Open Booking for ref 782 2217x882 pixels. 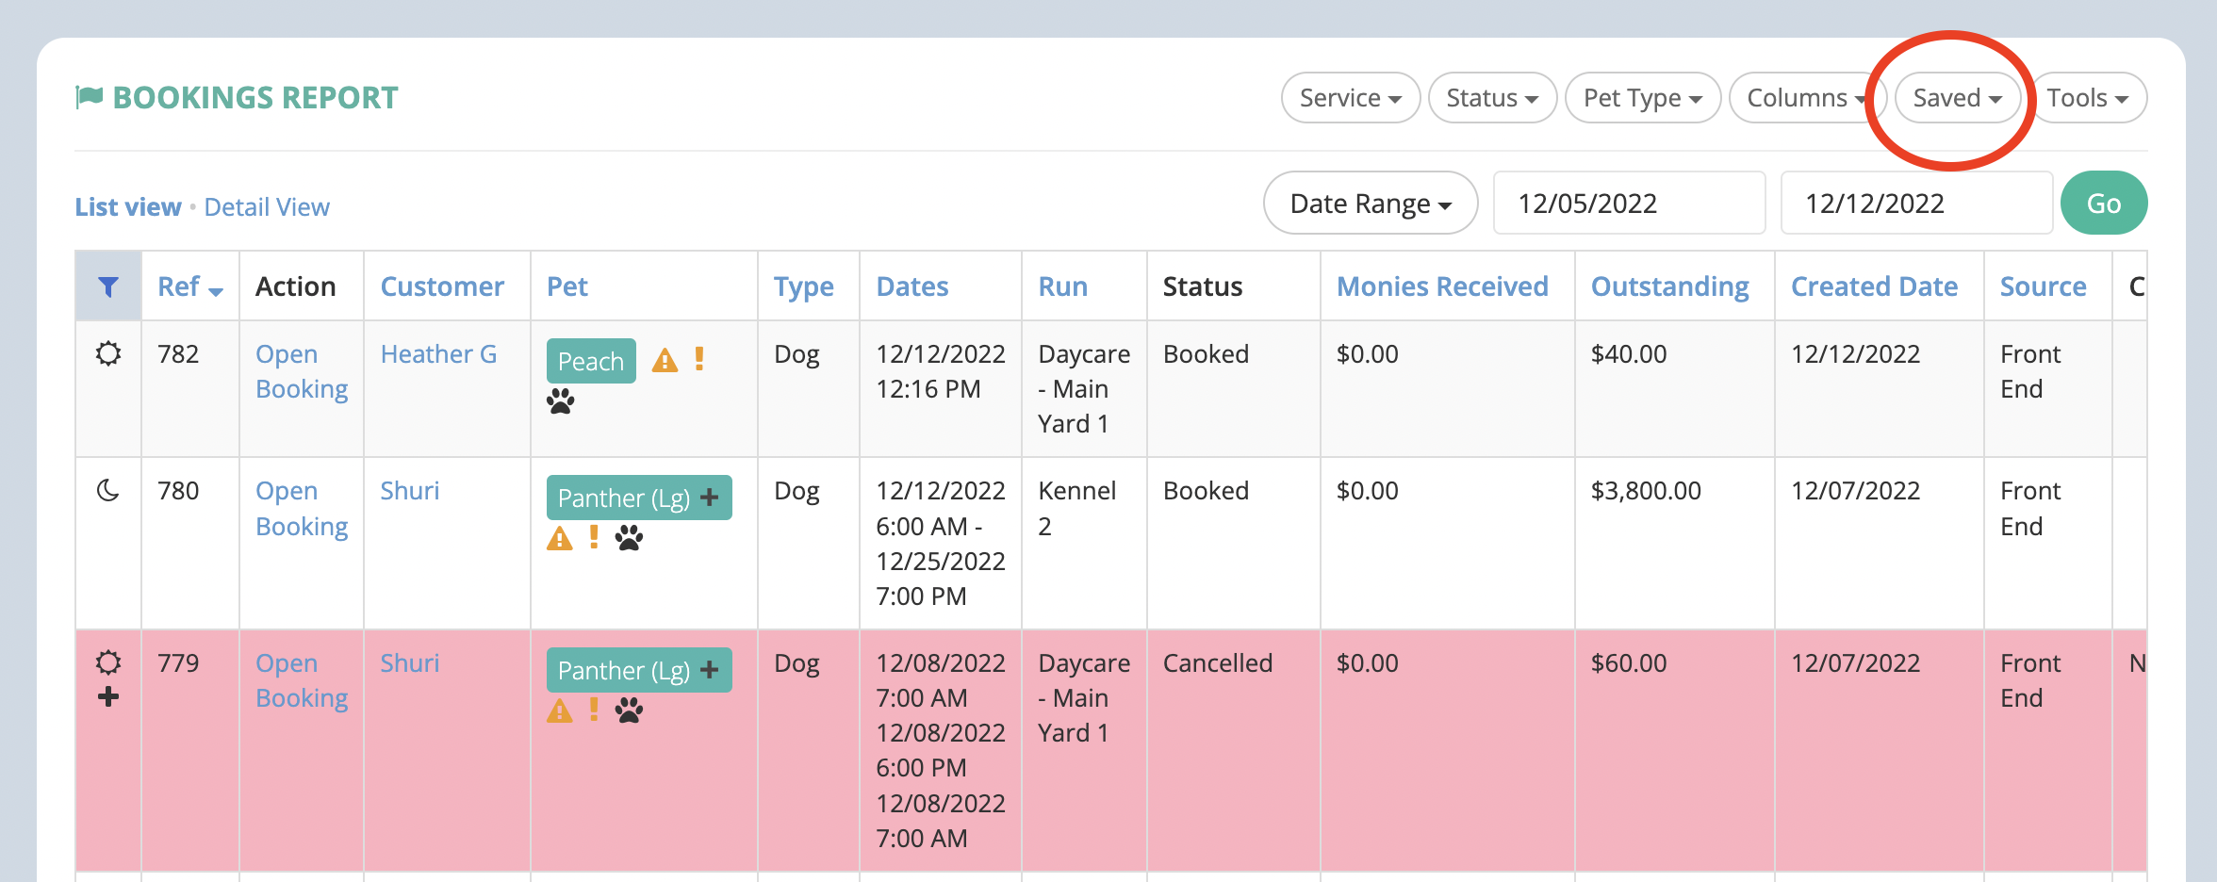(302, 371)
